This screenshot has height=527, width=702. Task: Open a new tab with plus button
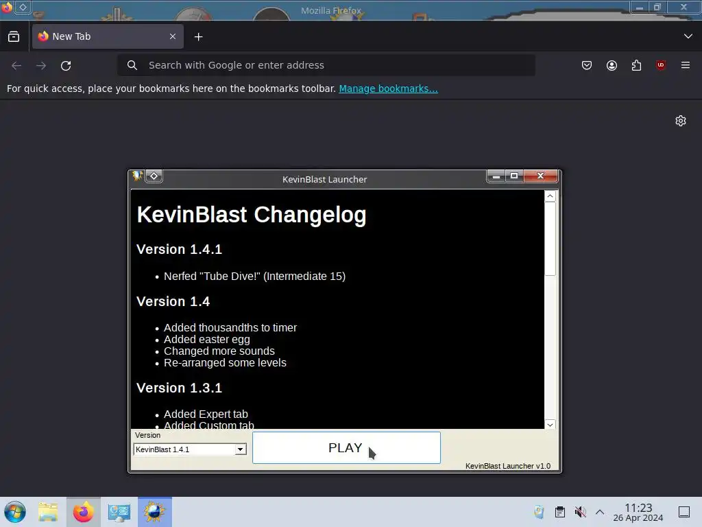coord(198,37)
